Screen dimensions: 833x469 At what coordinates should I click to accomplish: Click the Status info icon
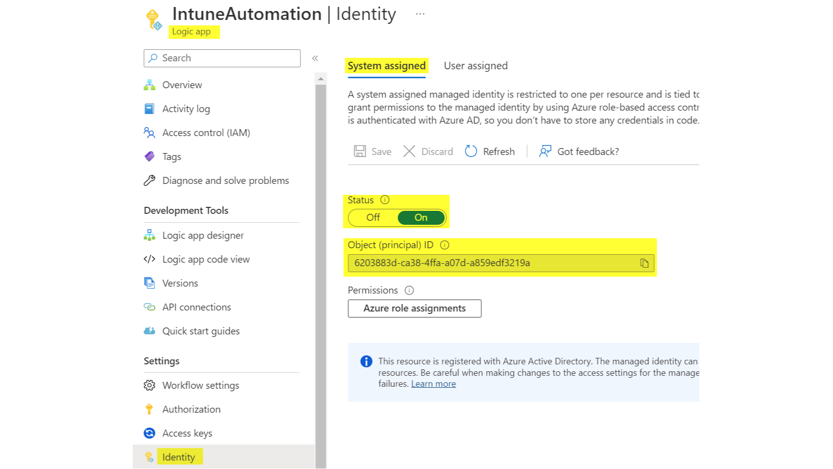coord(385,200)
